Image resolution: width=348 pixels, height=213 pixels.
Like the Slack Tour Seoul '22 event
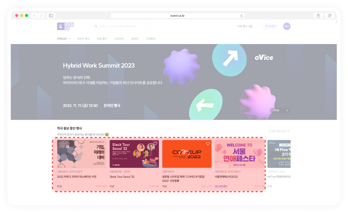(x=155, y=143)
